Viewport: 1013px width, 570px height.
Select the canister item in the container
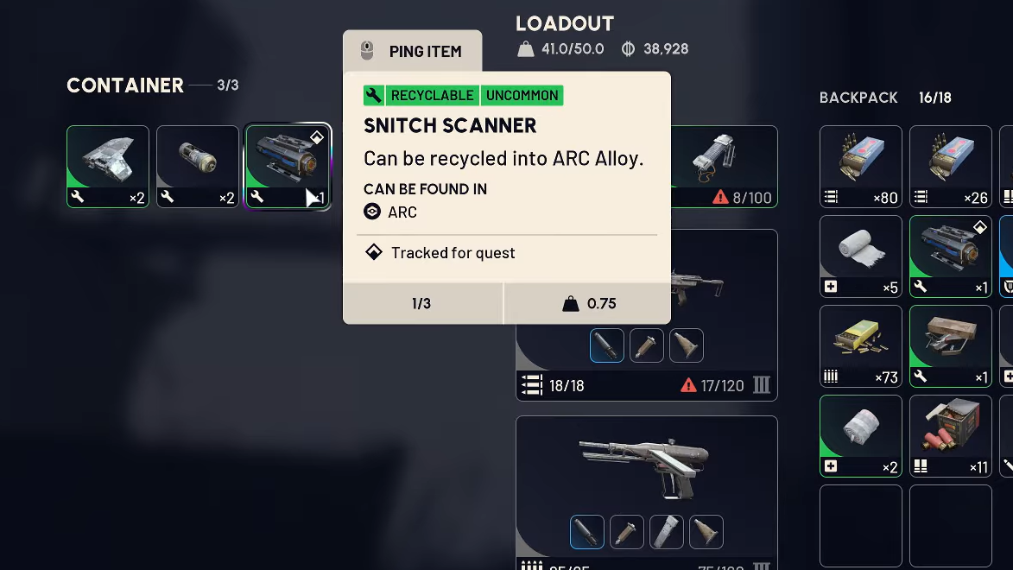point(198,166)
